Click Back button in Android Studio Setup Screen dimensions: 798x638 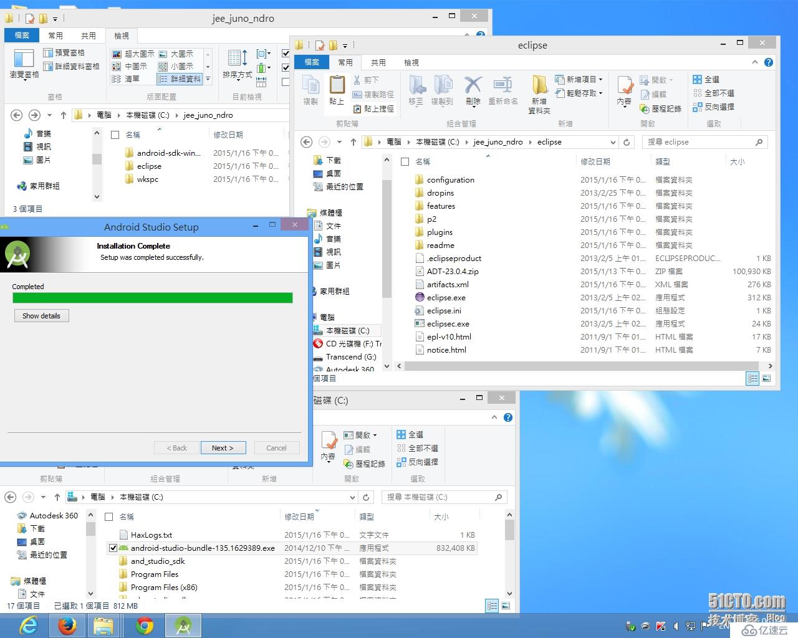click(177, 447)
